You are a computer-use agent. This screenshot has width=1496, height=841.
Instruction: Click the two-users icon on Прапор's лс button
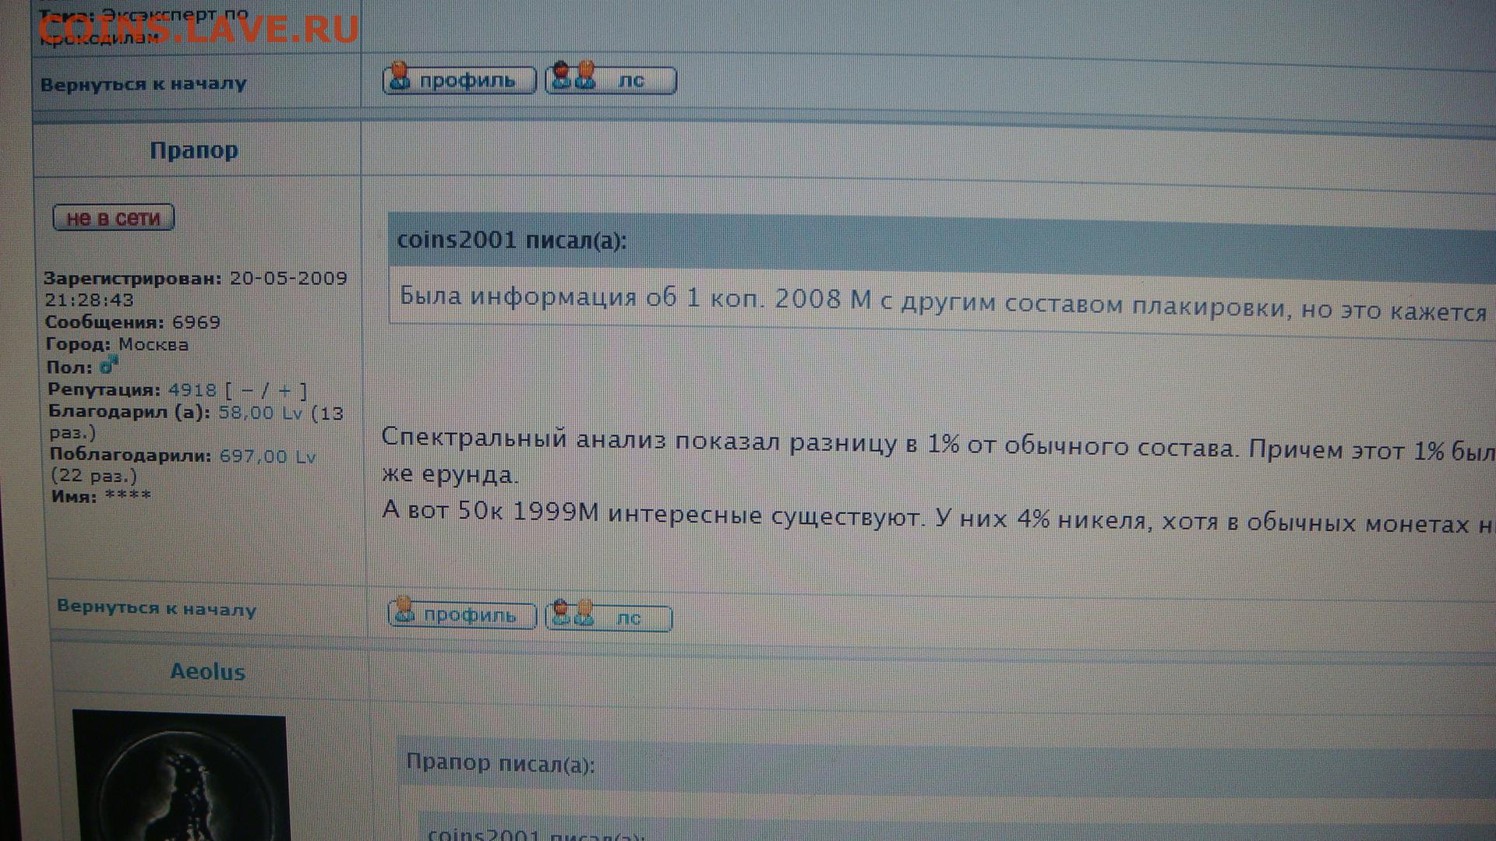pos(573,613)
